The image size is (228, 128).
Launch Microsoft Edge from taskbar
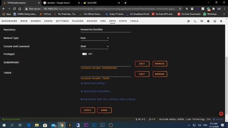point(28,125)
